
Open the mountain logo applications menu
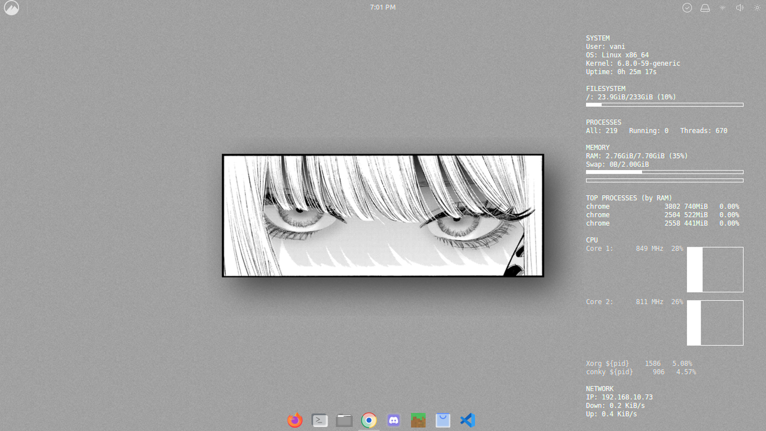(11, 8)
